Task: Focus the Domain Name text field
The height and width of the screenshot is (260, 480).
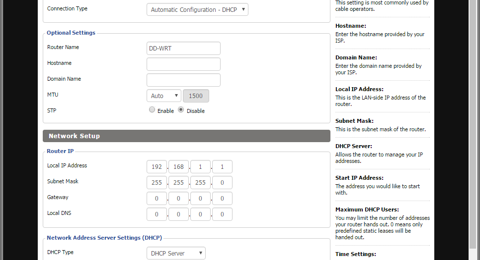Action: (x=183, y=80)
